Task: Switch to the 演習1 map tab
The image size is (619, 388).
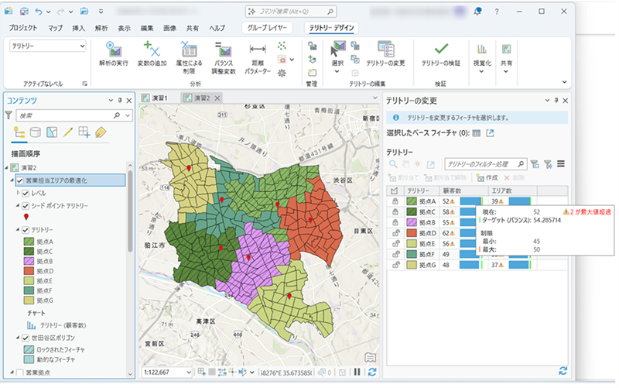Action: tap(159, 98)
